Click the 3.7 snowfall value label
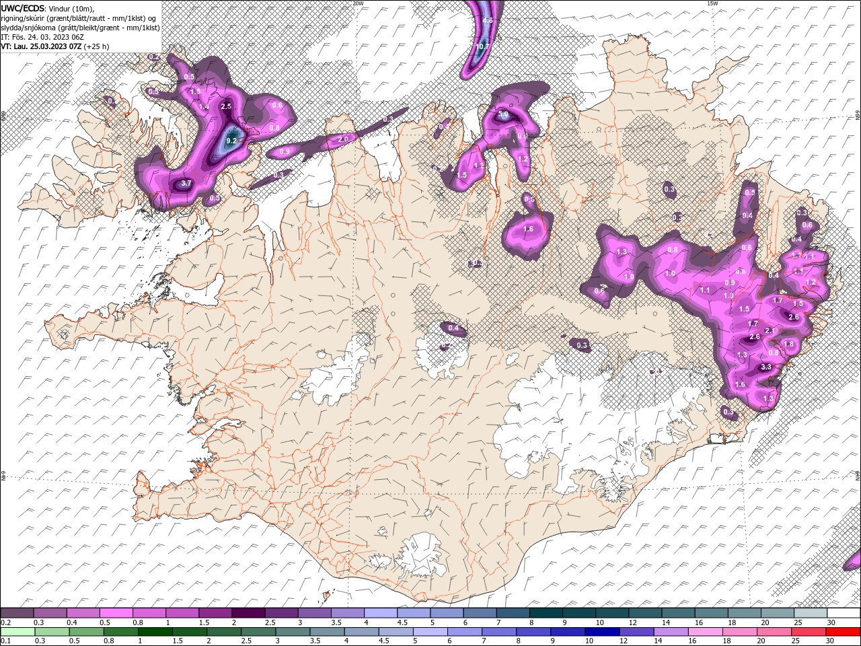861x646 pixels. click(x=187, y=183)
